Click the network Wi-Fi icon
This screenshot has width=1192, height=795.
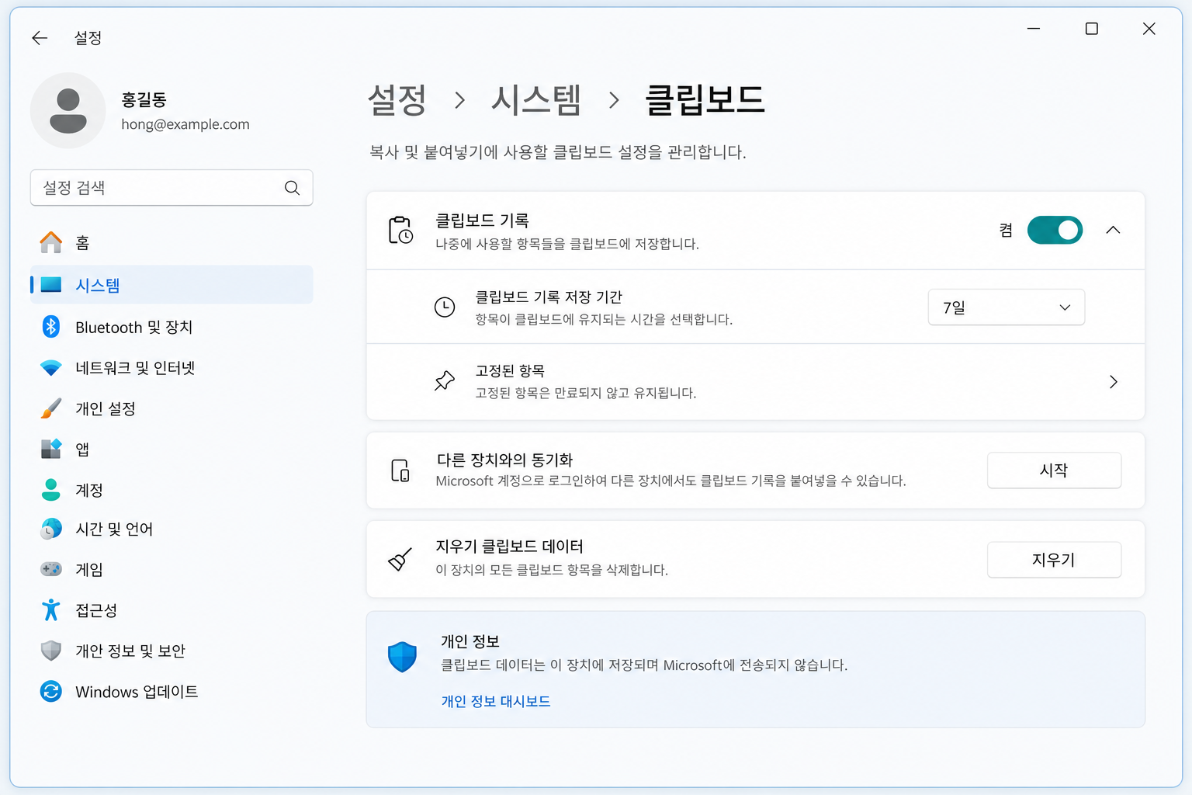(51, 368)
